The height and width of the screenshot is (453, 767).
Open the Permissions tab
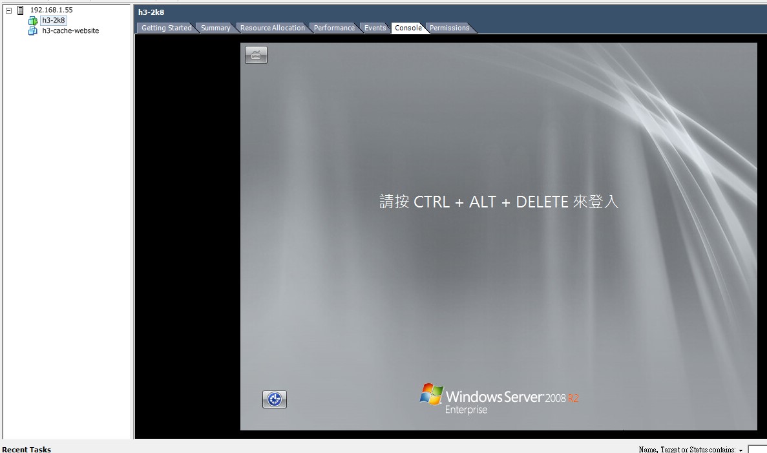pyautogui.click(x=450, y=28)
